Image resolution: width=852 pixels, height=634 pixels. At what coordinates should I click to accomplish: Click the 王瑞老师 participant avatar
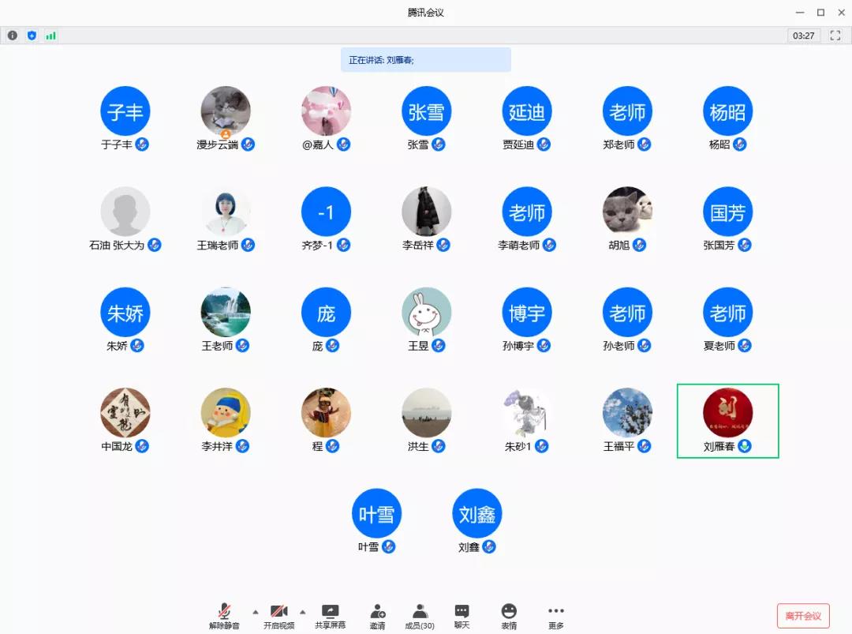[x=226, y=212]
